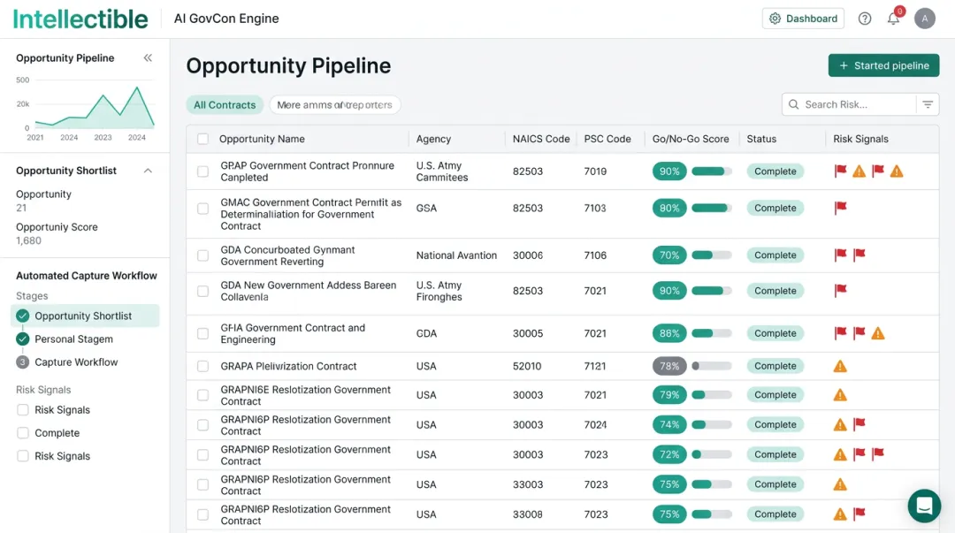Click the red flag in 7024 row
This screenshot has width=955, height=533.
click(x=859, y=424)
